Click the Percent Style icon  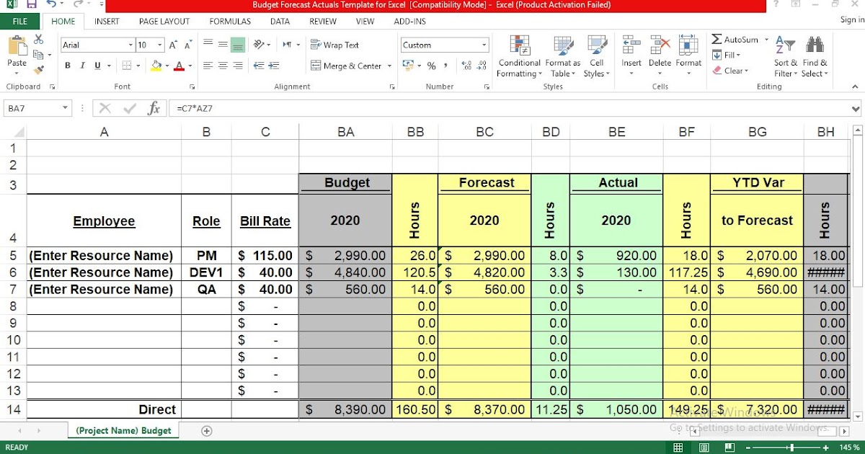[x=432, y=63]
